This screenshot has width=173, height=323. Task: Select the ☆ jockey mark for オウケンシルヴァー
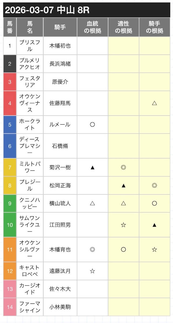pos(154,249)
